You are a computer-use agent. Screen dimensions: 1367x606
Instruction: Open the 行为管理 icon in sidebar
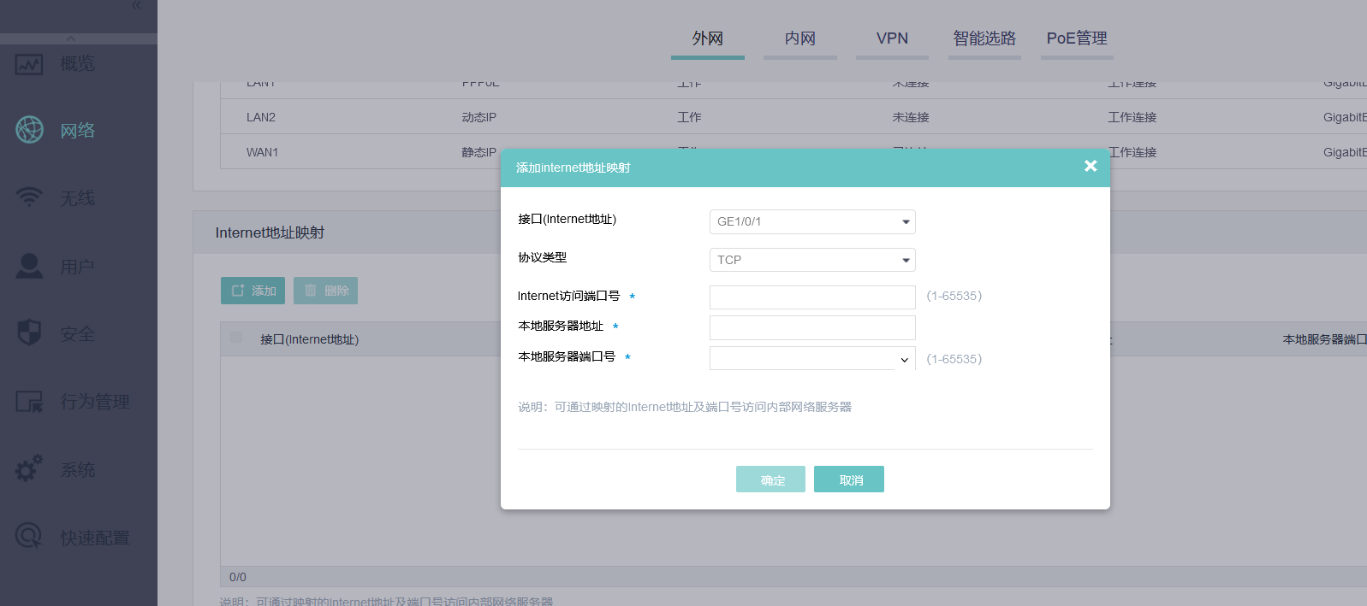click(x=29, y=401)
